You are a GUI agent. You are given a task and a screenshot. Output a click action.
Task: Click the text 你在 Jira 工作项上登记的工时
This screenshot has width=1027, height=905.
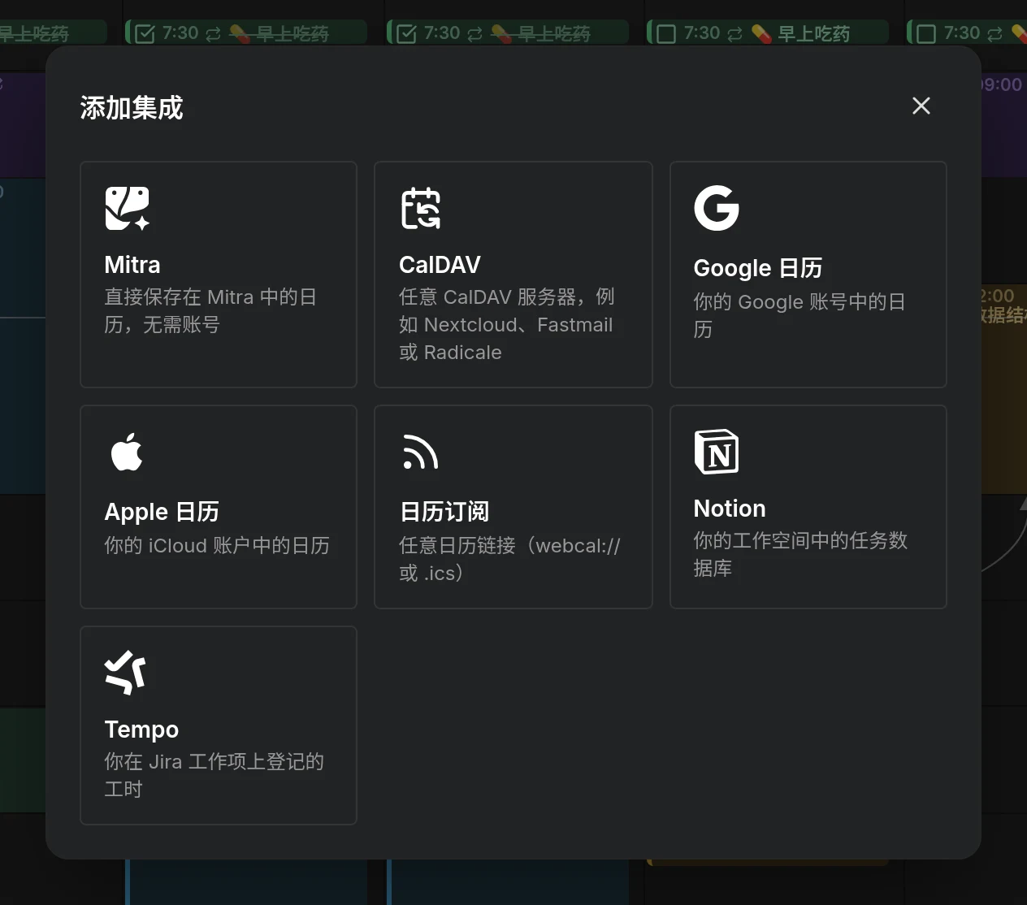click(x=214, y=775)
